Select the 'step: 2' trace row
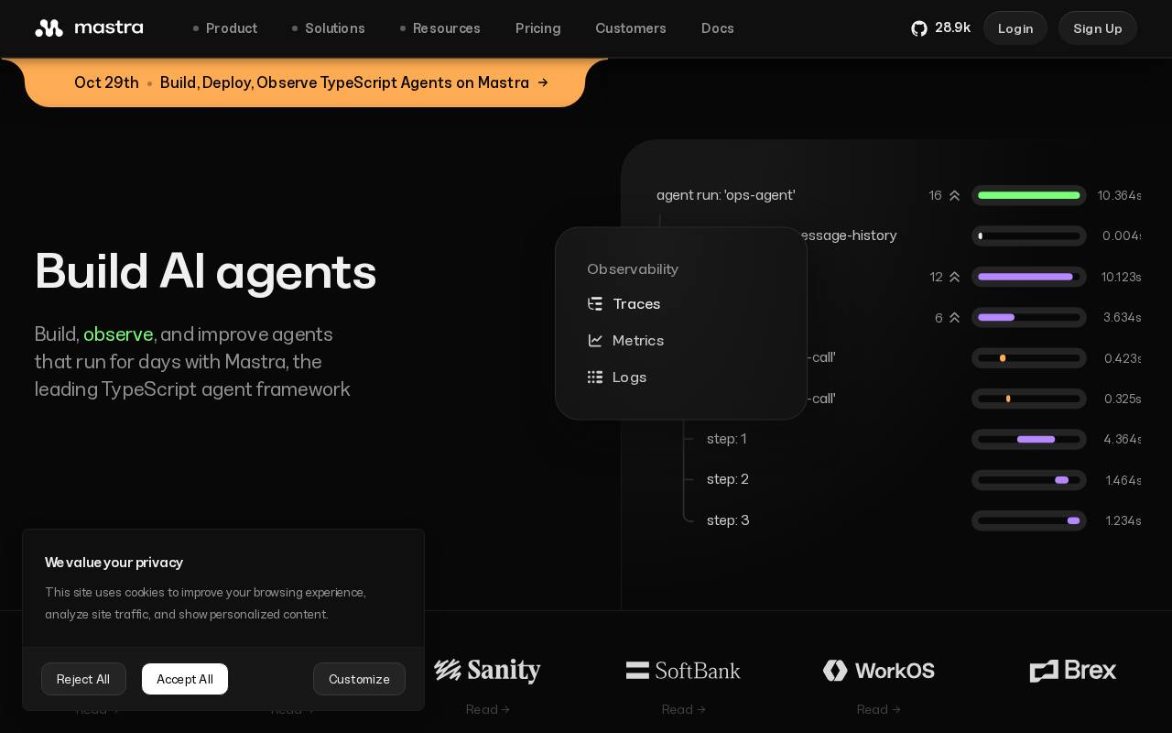This screenshot has width=1172, height=733. pos(728,479)
